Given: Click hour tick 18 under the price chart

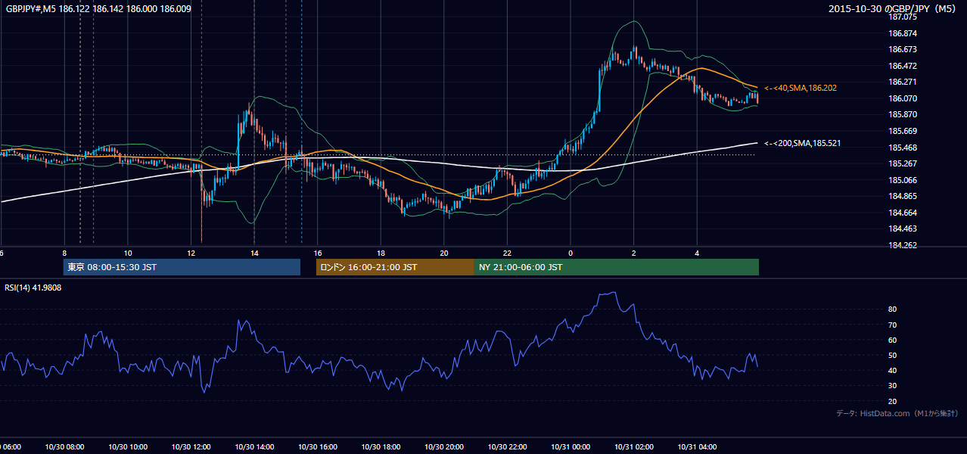Looking at the screenshot, I should click(381, 253).
